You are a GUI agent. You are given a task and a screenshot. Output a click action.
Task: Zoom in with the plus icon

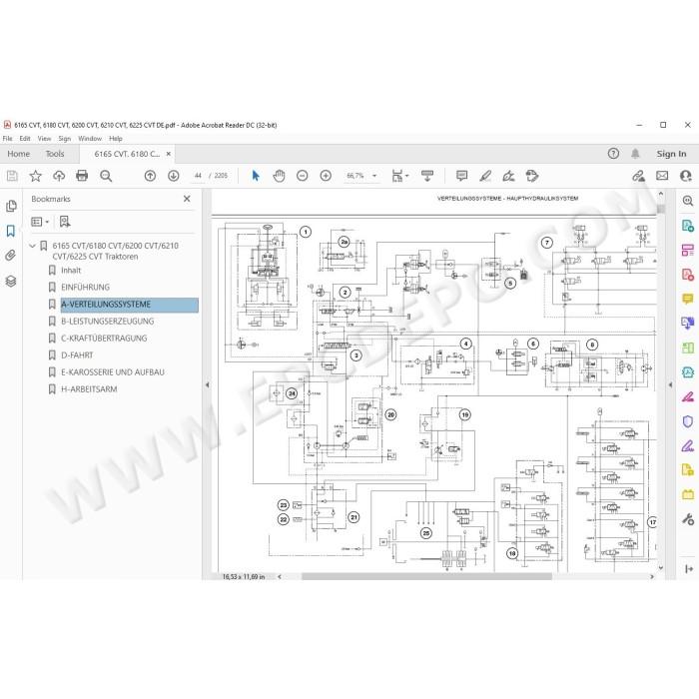326,176
